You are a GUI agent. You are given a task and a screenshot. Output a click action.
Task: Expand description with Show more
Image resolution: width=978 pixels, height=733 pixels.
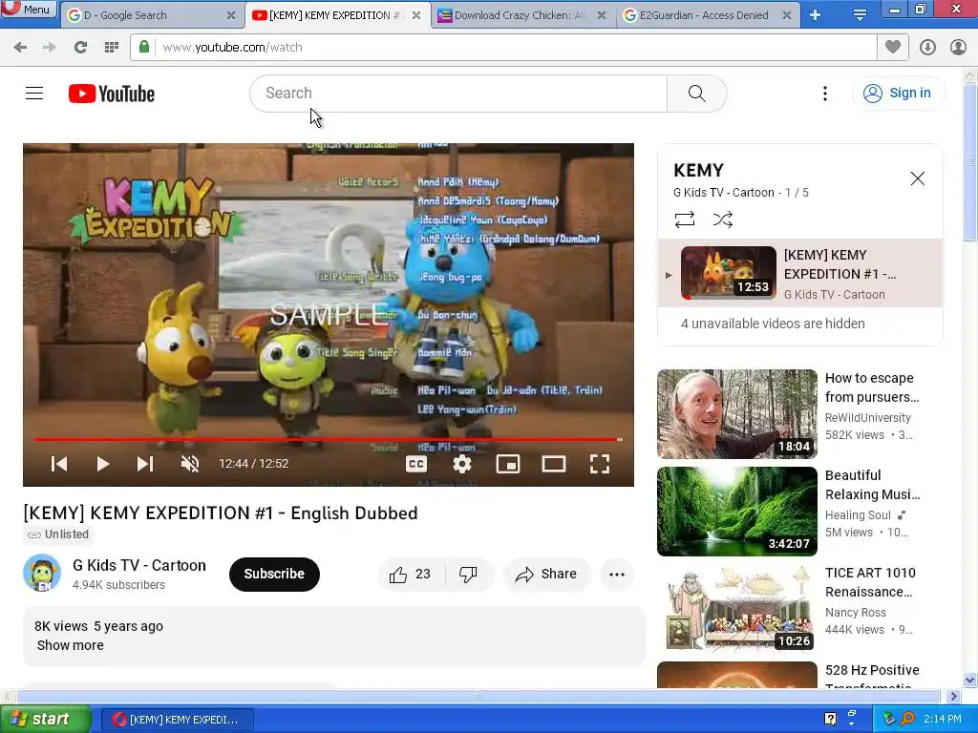[71, 645]
